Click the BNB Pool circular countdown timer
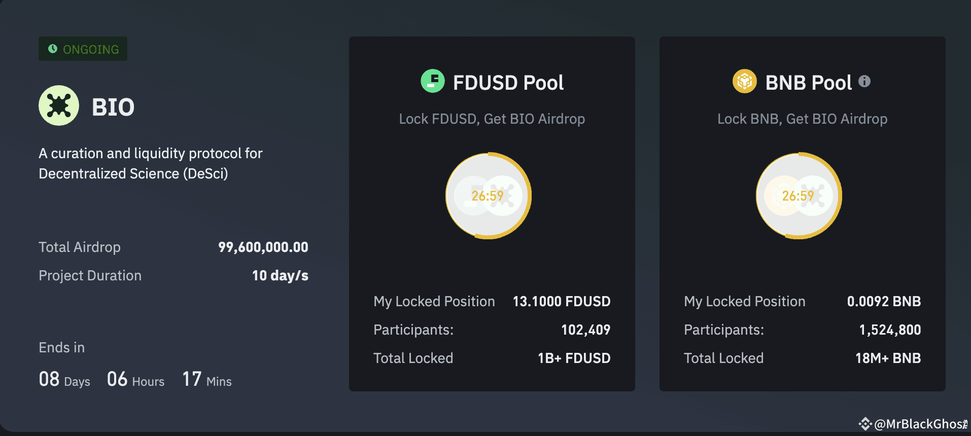The width and height of the screenshot is (971, 436). [x=799, y=196]
